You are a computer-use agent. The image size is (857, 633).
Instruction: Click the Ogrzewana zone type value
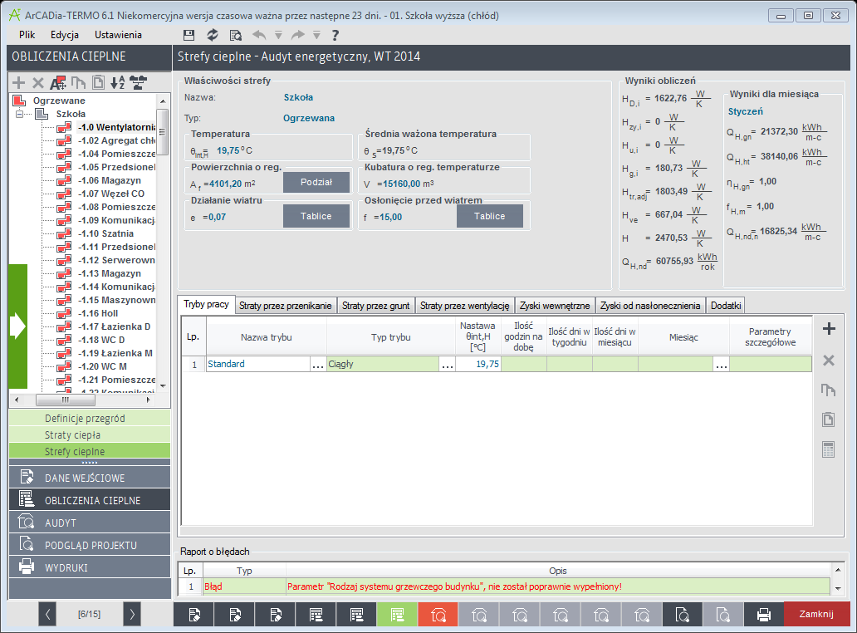309,118
